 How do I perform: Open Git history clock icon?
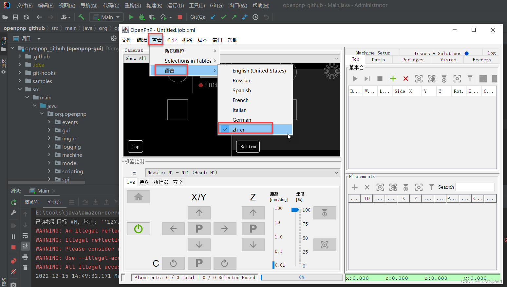tap(255, 17)
